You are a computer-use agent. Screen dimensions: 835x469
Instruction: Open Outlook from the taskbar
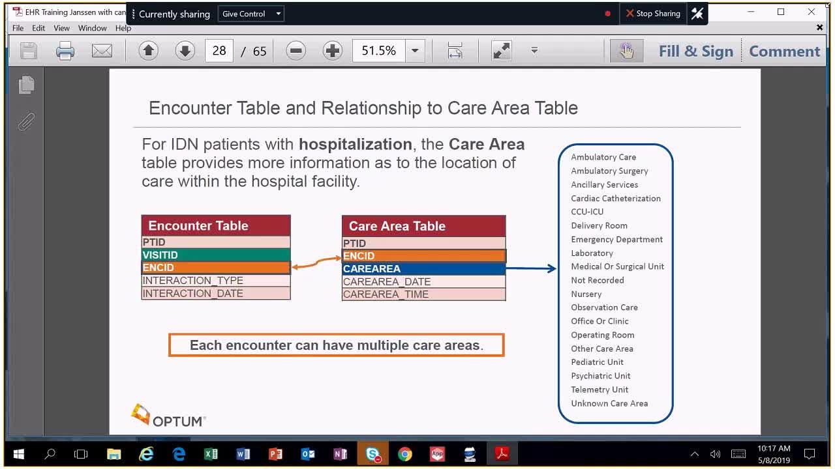coord(308,454)
